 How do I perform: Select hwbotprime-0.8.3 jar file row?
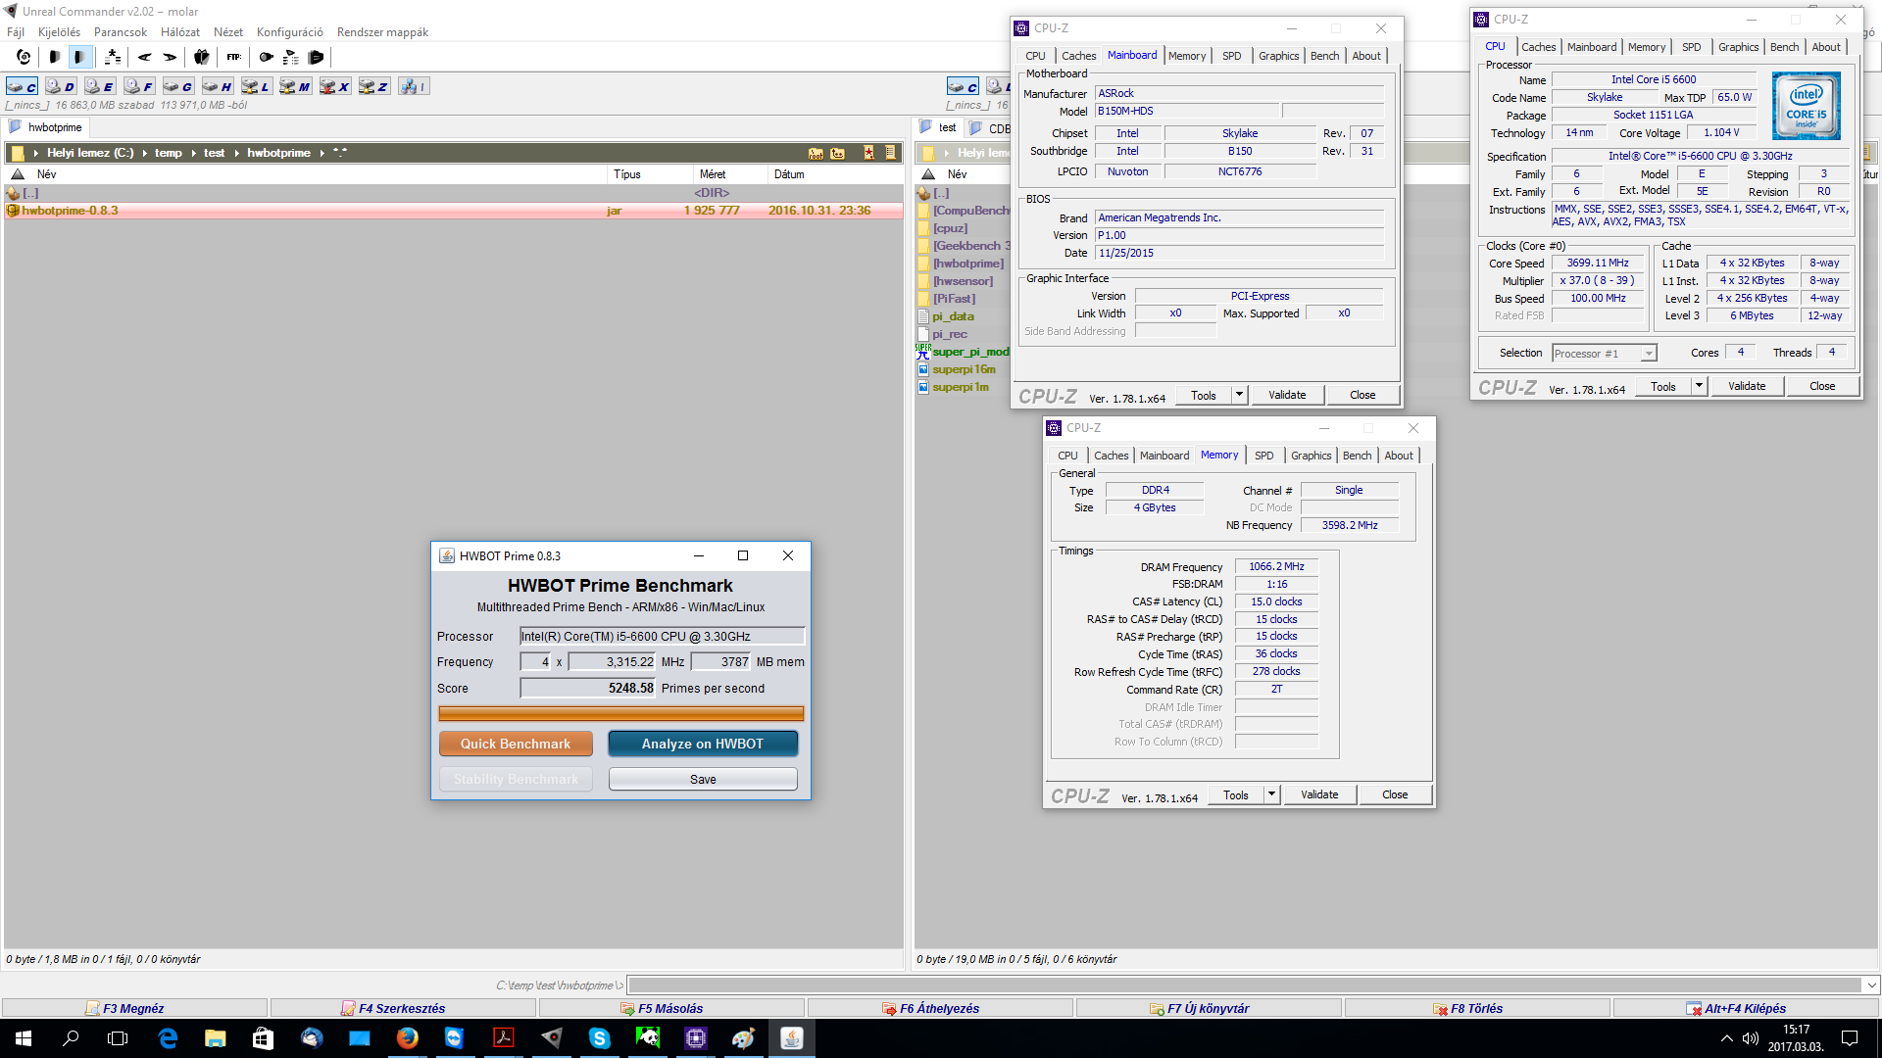(x=454, y=211)
